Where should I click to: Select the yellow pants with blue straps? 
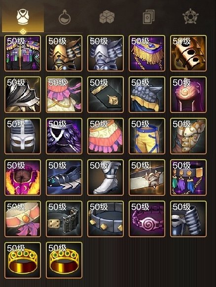coord(147,136)
